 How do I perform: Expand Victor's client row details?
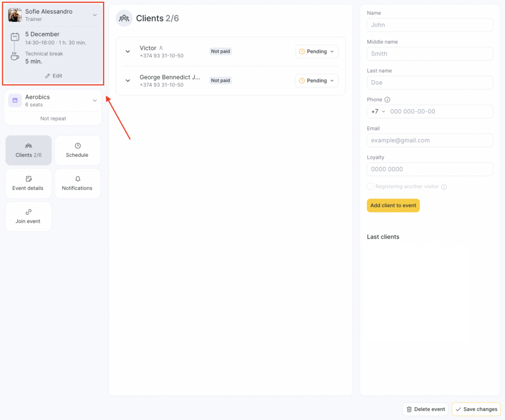(x=128, y=52)
